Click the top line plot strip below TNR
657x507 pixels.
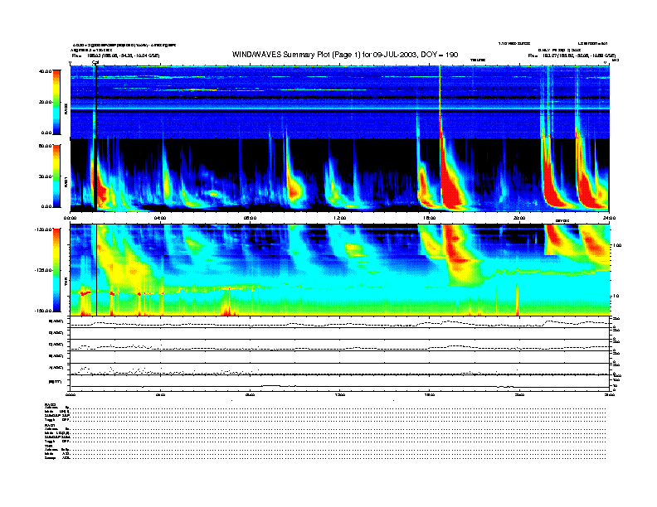click(x=339, y=322)
